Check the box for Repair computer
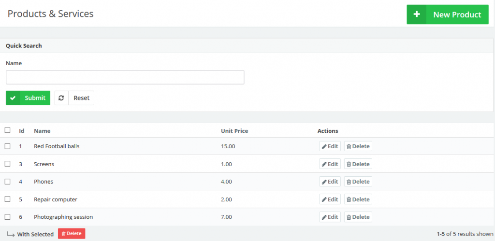This screenshot has height=241, width=495. click(x=7, y=199)
